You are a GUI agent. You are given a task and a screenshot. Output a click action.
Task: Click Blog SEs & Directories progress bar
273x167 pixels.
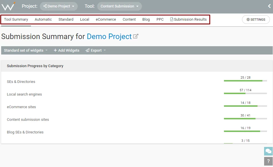(245, 131)
